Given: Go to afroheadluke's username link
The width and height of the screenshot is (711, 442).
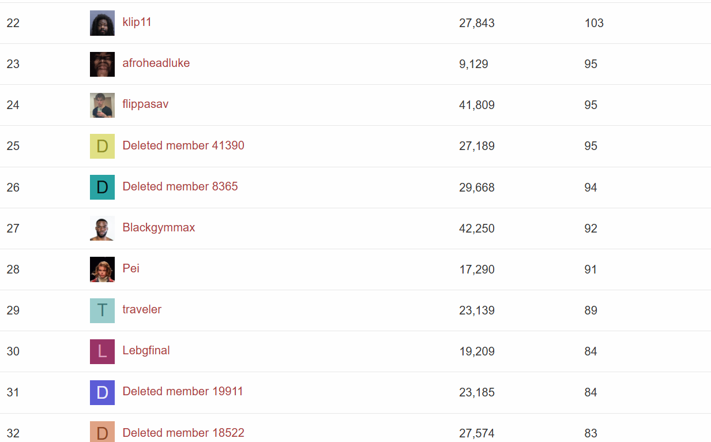Looking at the screenshot, I should [x=156, y=63].
